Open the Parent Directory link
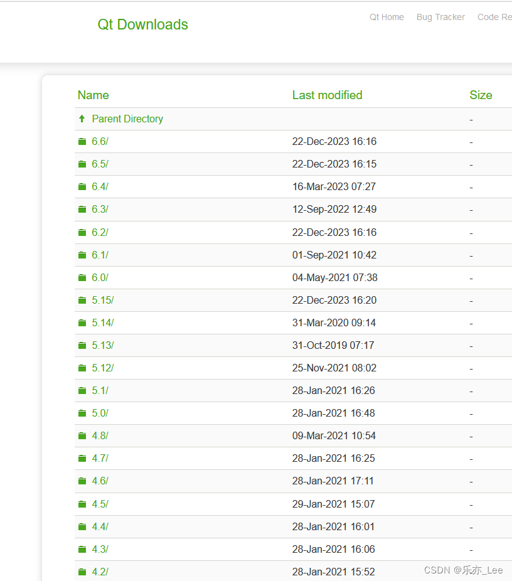The image size is (512, 581). (127, 119)
